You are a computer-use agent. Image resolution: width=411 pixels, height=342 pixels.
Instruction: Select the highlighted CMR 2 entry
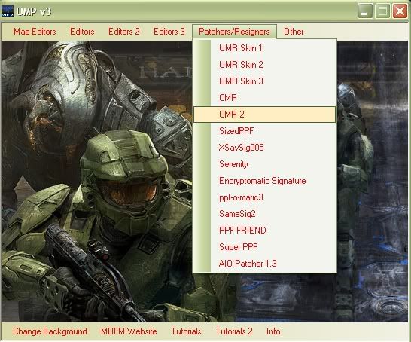pyautogui.click(x=264, y=115)
